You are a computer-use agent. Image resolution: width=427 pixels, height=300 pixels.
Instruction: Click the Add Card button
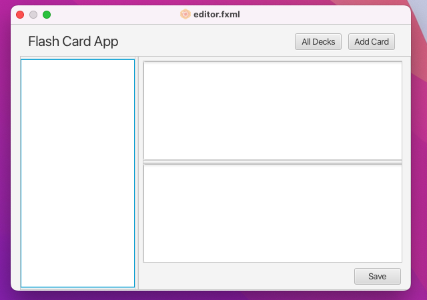tap(372, 41)
